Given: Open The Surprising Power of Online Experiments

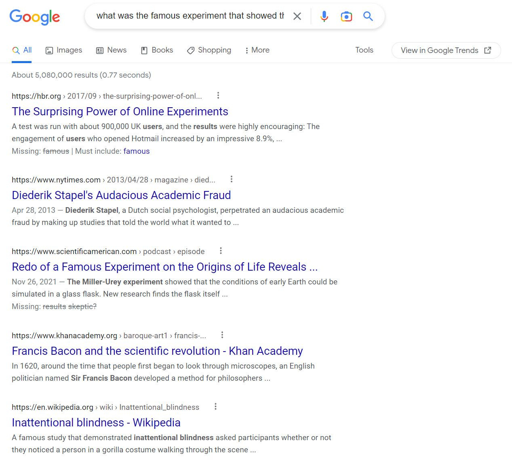Looking at the screenshot, I should click(x=120, y=111).
